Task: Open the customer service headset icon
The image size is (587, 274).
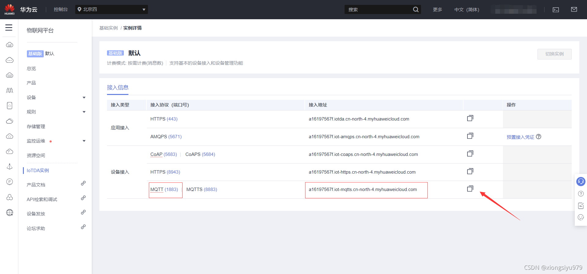Action: tap(581, 182)
